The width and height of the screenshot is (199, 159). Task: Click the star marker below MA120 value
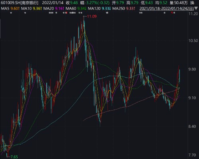pyautogui.click(x=107, y=13)
